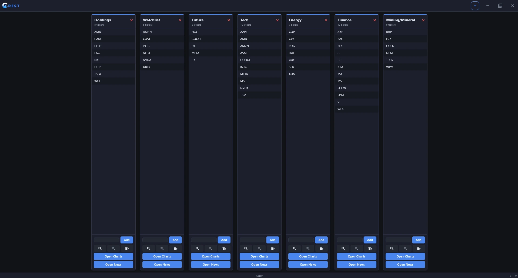Click remove-selected list icon in Holdings panel

point(113,248)
